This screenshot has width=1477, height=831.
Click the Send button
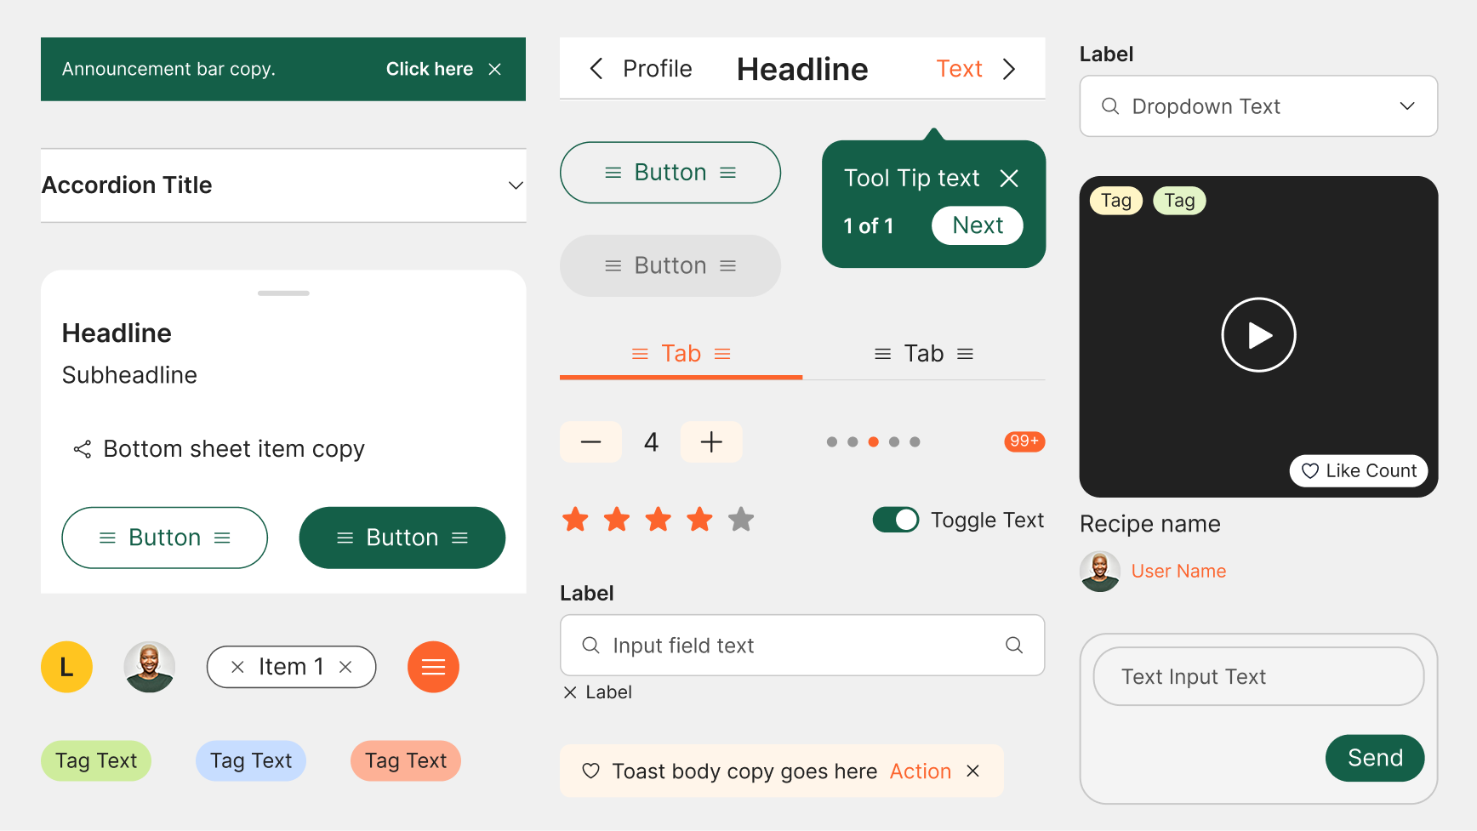pyautogui.click(x=1374, y=758)
